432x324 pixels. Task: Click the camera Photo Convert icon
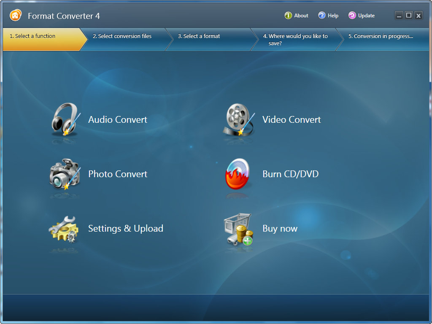pos(65,174)
